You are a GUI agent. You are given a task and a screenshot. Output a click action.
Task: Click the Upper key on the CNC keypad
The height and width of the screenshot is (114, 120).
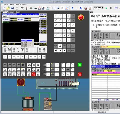(x=73, y=46)
